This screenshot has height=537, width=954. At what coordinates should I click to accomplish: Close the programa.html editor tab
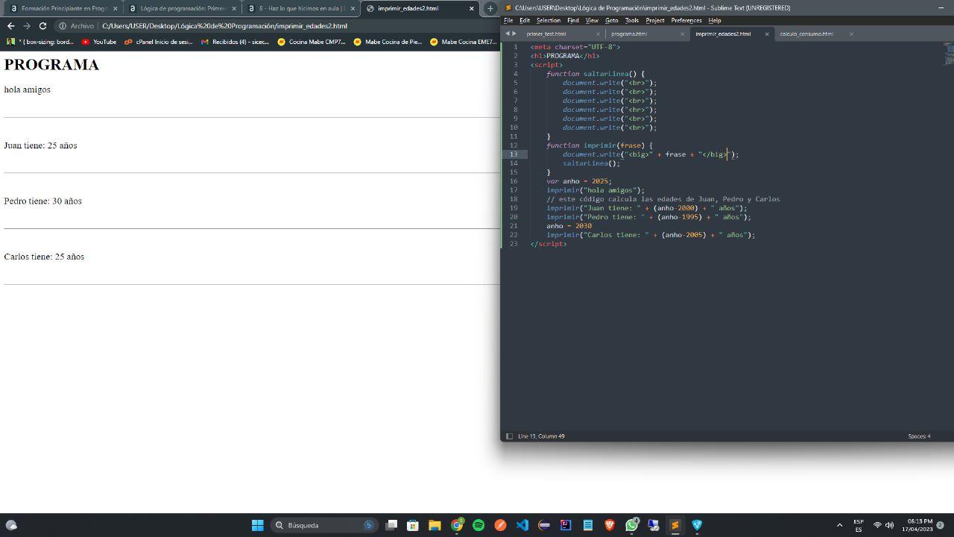(682, 34)
